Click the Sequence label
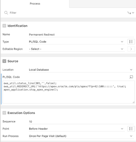This screenshot has width=136, height=142. coord(9,121)
